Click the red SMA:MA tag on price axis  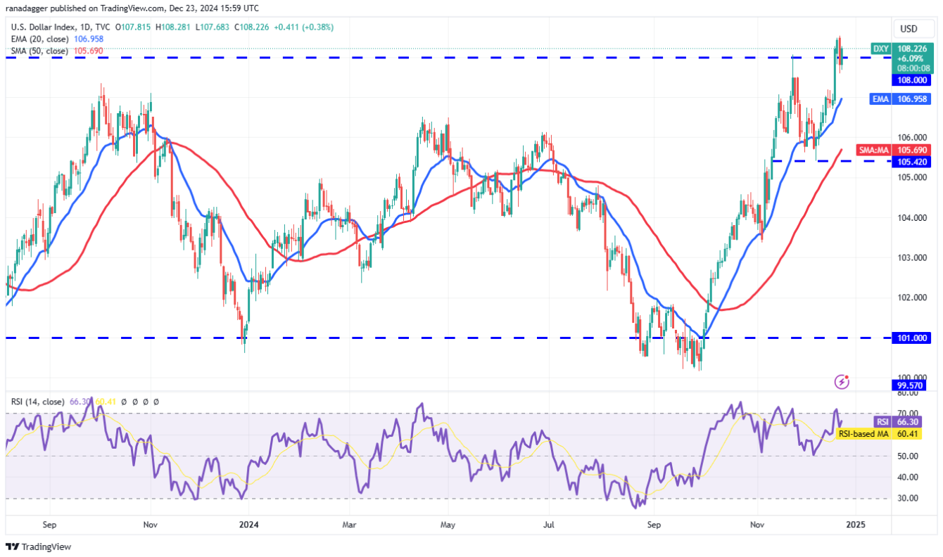[x=873, y=150]
